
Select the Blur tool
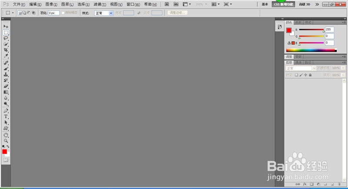(x=6, y=98)
